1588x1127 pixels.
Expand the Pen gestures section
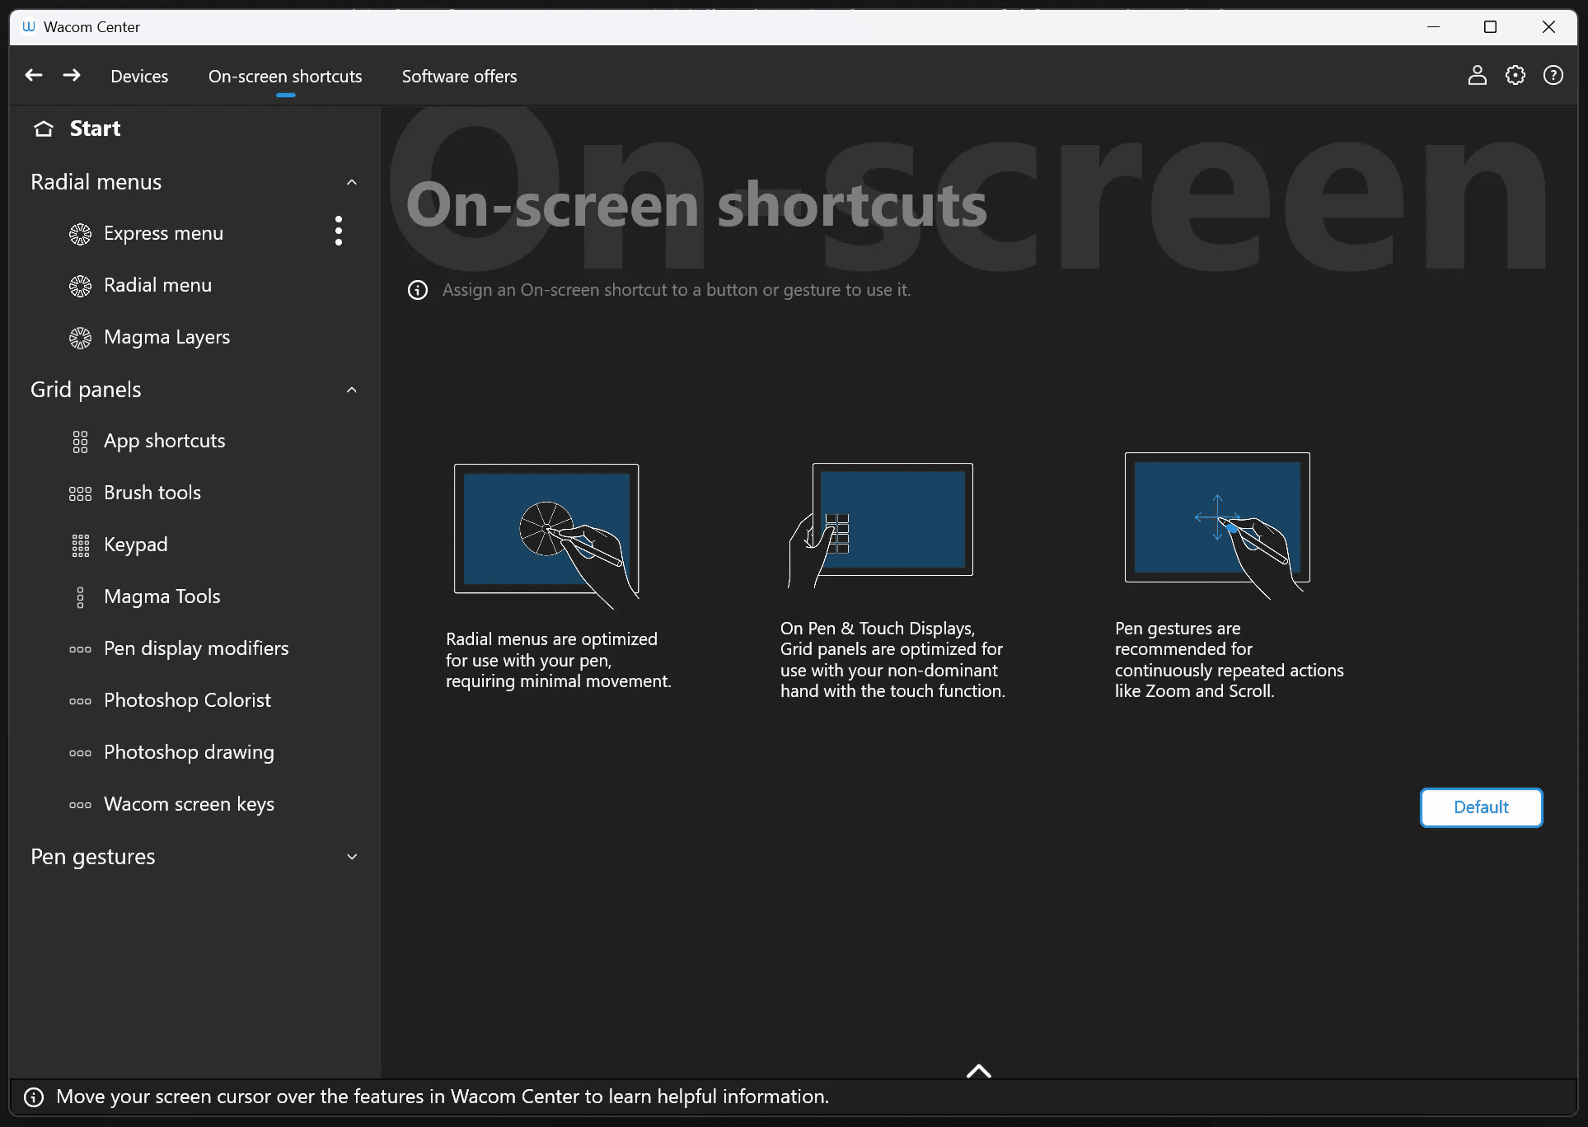tap(352, 857)
